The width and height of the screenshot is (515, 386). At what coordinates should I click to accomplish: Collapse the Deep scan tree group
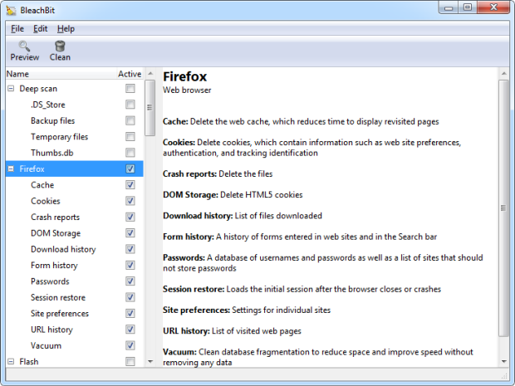point(11,88)
